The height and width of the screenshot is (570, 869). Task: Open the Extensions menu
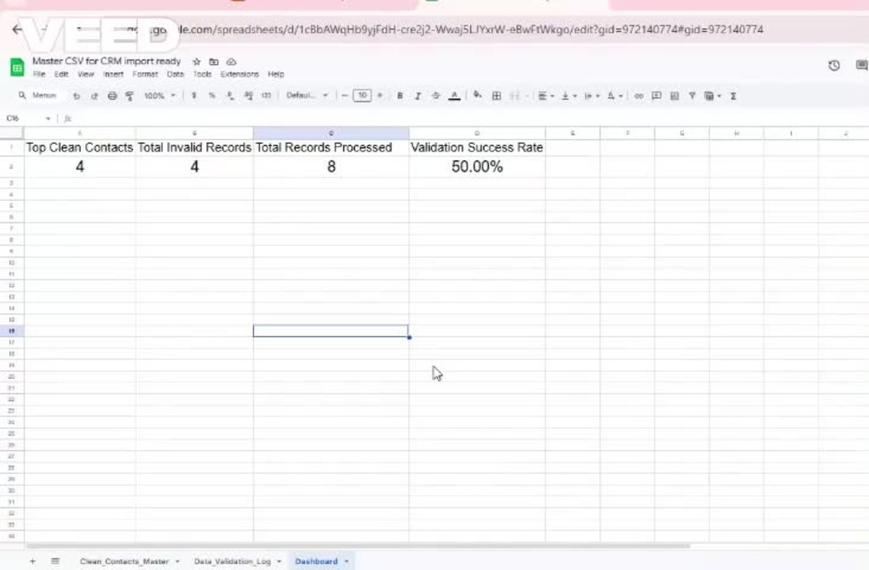(x=240, y=74)
